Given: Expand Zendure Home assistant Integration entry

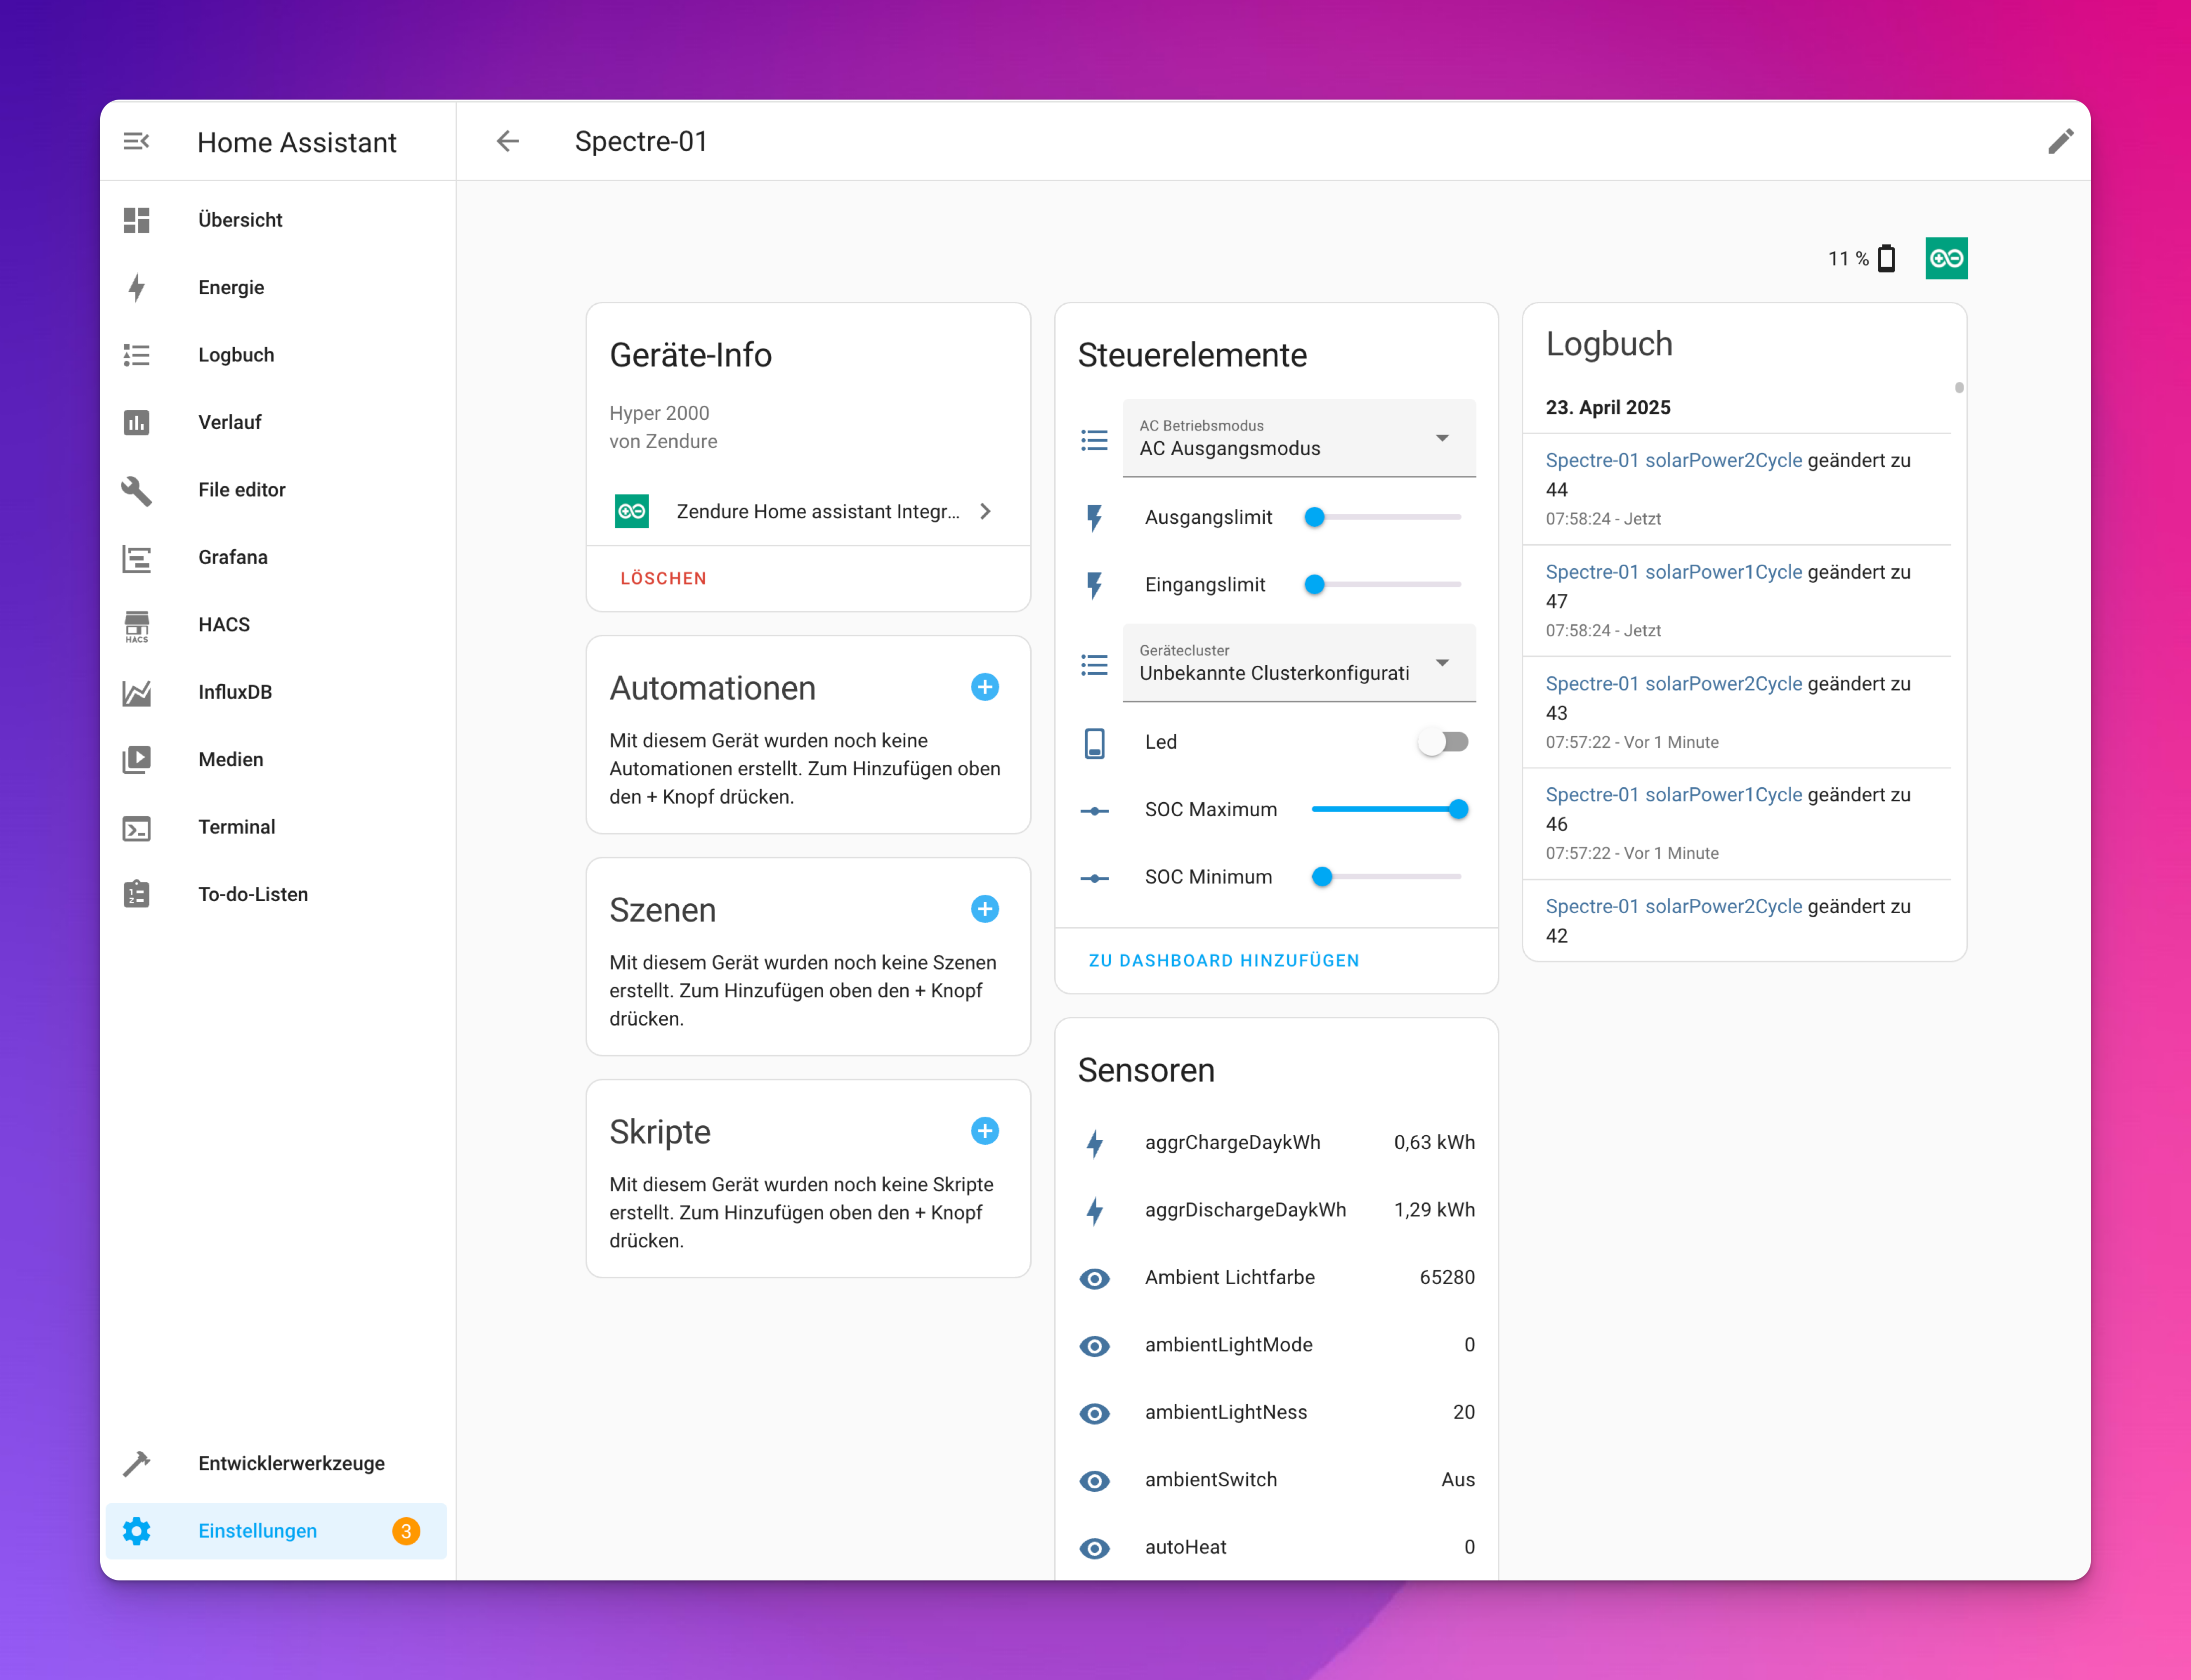Looking at the screenshot, I should click(808, 511).
